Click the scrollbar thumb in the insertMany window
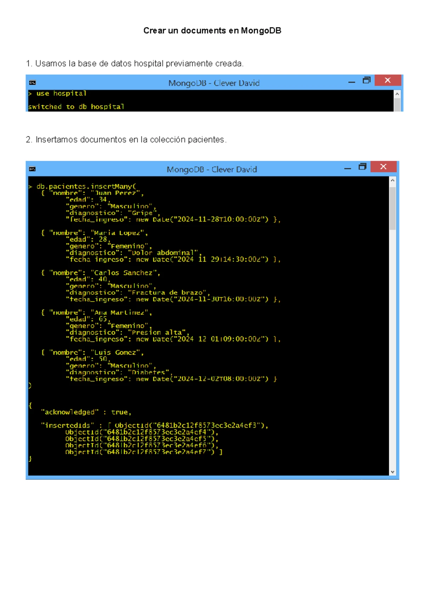 click(x=392, y=208)
